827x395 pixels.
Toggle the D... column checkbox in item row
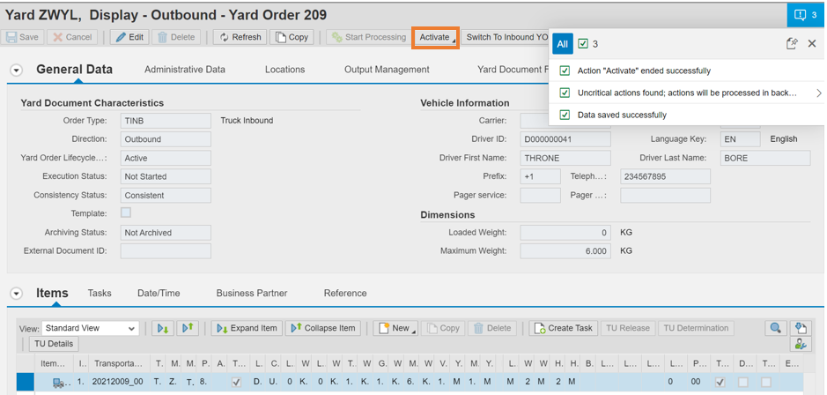tap(742, 382)
